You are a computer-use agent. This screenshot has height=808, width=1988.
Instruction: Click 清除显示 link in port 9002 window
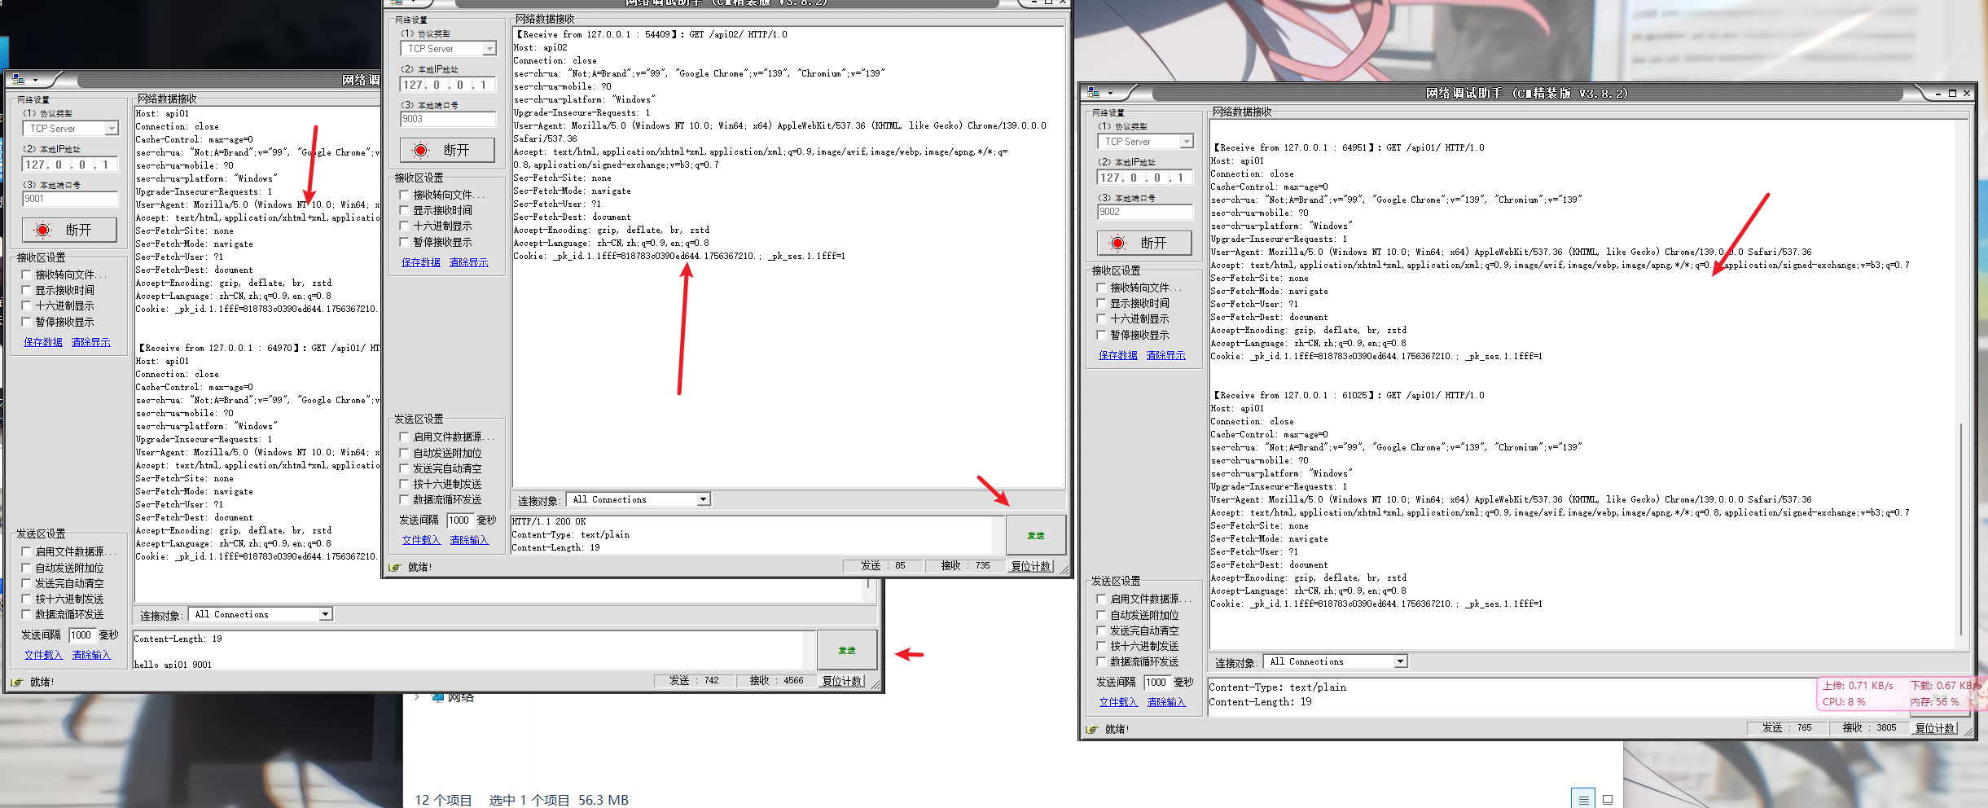1165,355
